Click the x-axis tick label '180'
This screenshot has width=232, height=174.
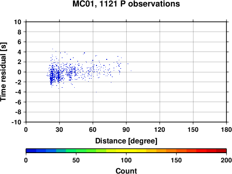[x=226, y=129]
